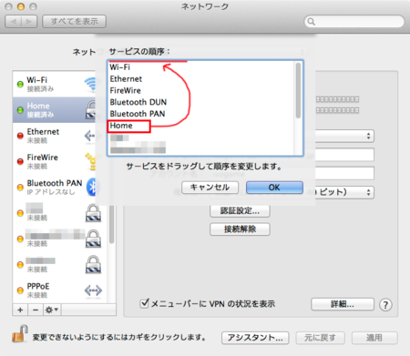Viewport: 410px width, 356px height.
Task: Click the back navigation arrow
Action: (14, 22)
